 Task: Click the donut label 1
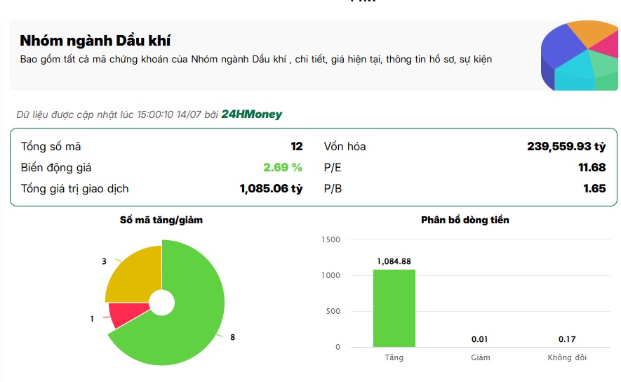click(92, 319)
